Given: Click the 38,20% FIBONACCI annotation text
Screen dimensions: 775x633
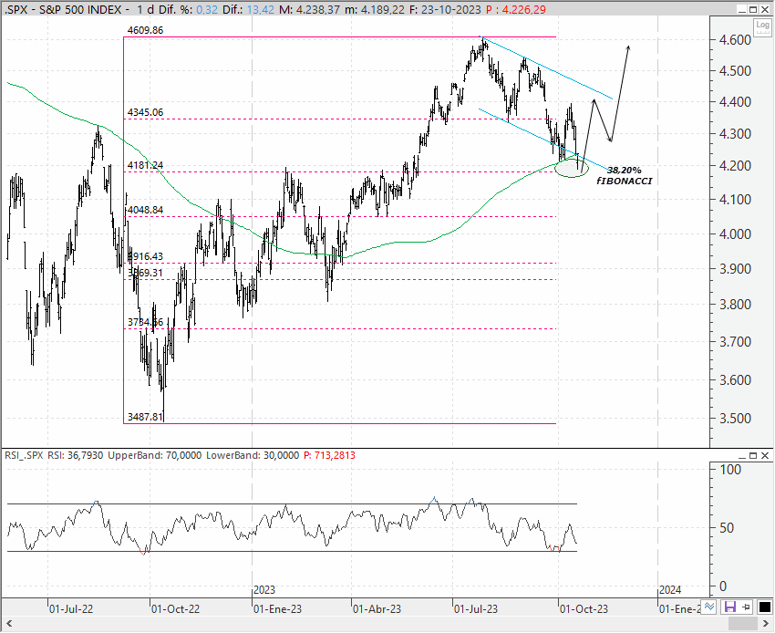Looking at the screenshot, I should (x=625, y=175).
